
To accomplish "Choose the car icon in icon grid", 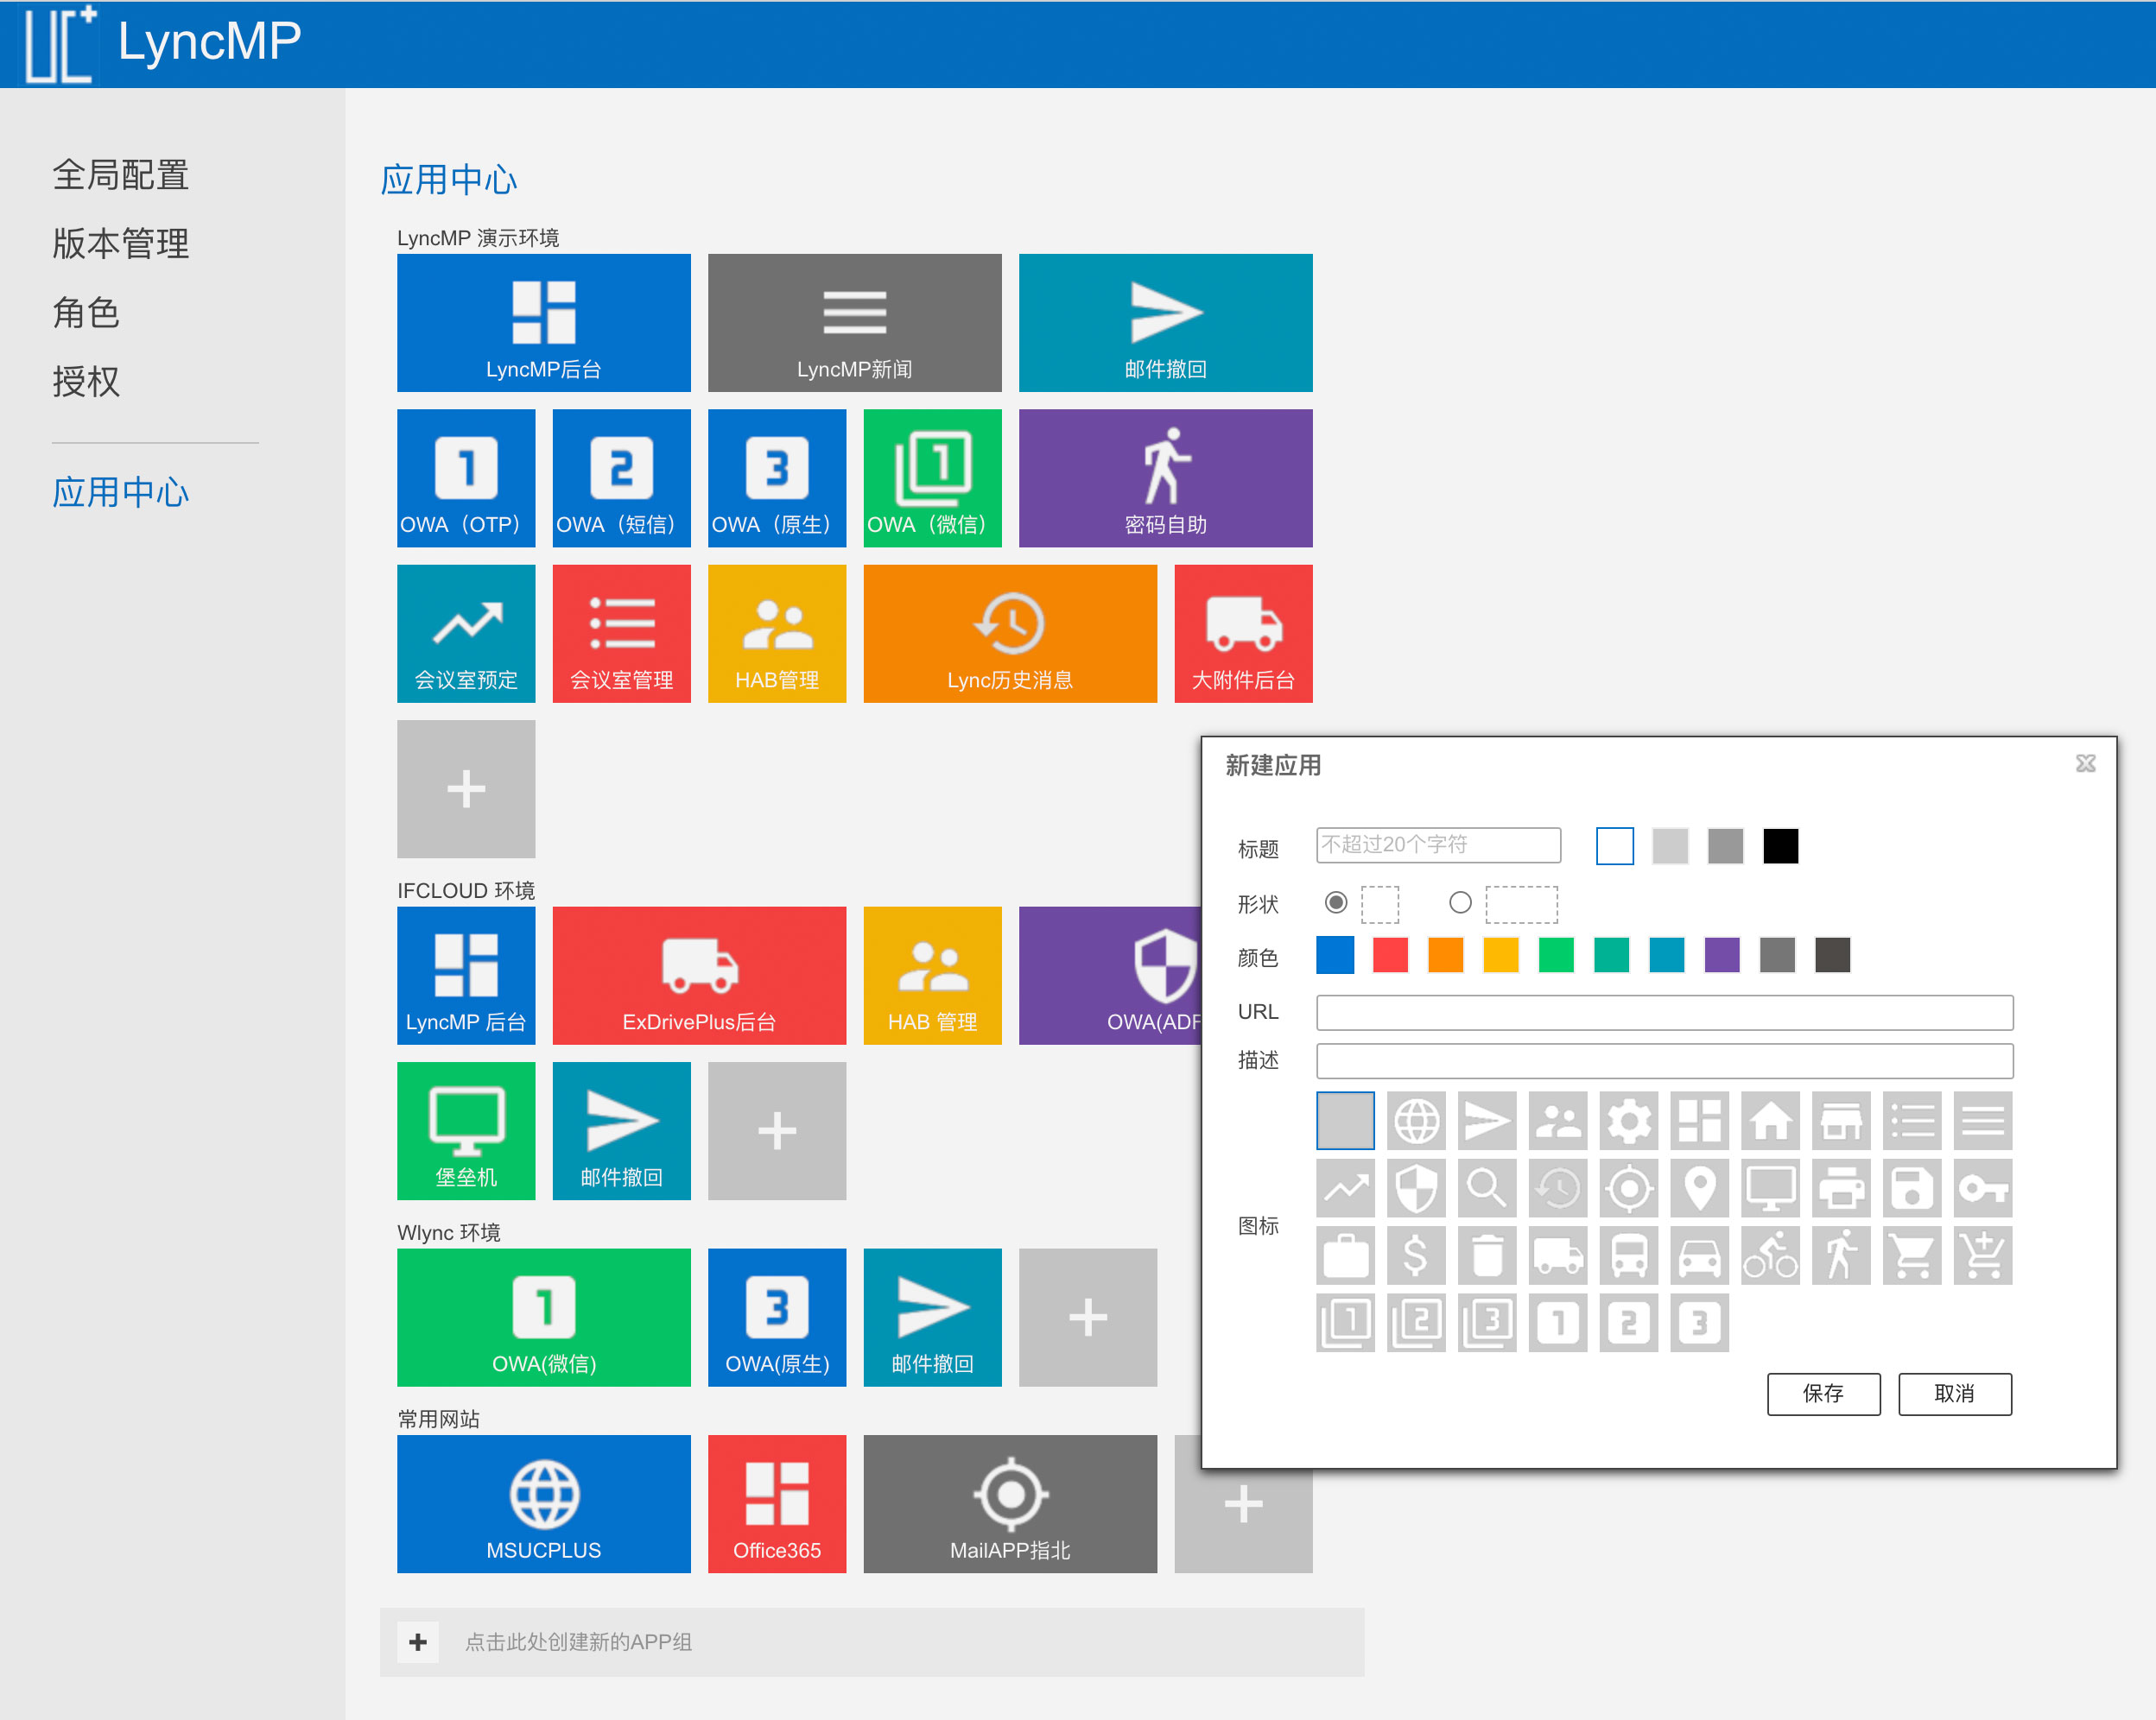I will click(x=1700, y=1256).
